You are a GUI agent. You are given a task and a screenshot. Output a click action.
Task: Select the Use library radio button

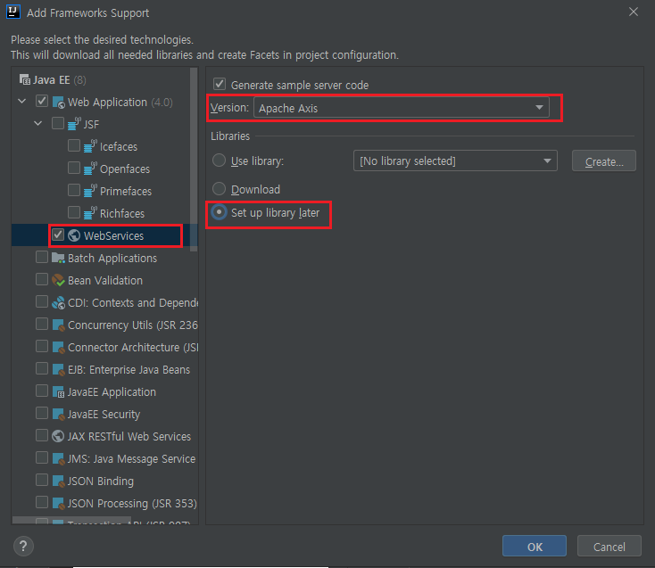(219, 161)
